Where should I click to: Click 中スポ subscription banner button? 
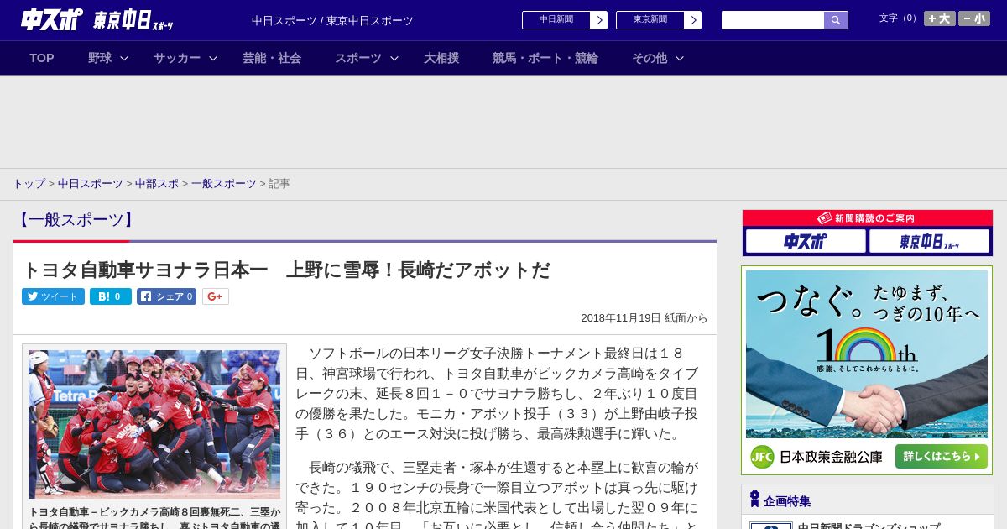click(806, 241)
